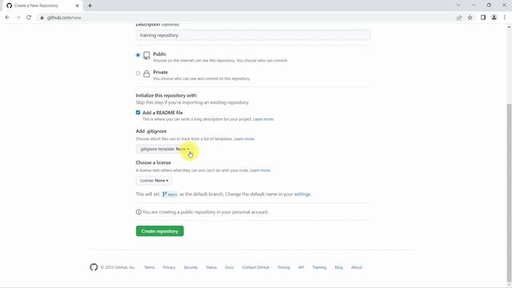Image resolution: width=512 pixels, height=288 pixels.
Task: Click Learn more link for license
Action: point(260,170)
